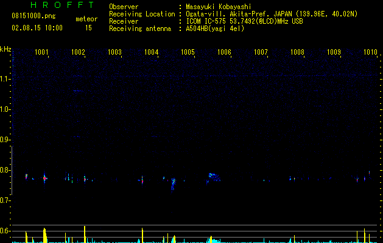The width and height of the screenshot is (383, 243).
Task: Click the bright echo at the 1001 marker
Action: pos(44,179)
